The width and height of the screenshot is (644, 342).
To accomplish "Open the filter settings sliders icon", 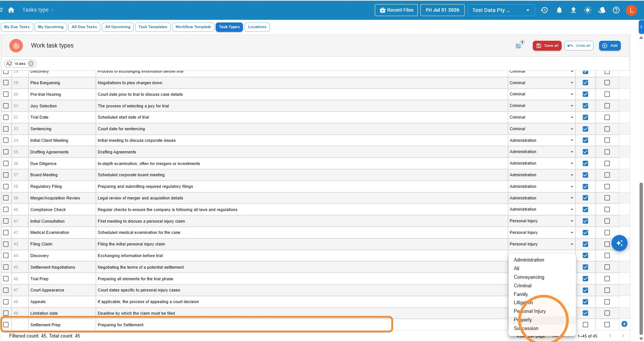I will (518, 46).
